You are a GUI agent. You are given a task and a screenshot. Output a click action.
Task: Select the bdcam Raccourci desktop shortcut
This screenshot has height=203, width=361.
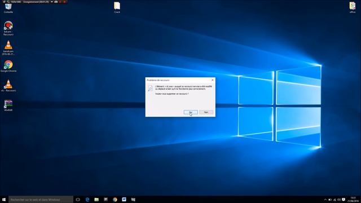click(8, 28)
